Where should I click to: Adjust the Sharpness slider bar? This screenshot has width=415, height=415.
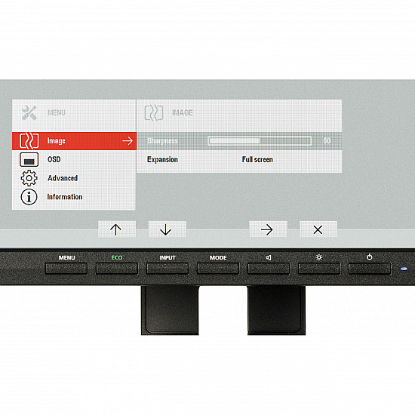260,141
